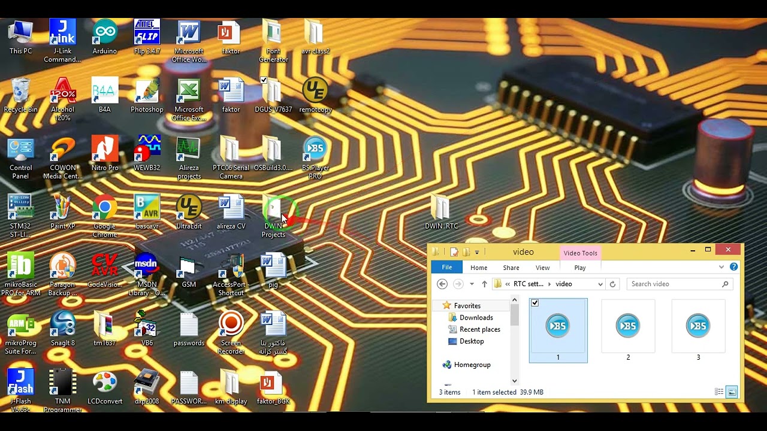The height and width of the screenshot is (431, 767).
Task: Select the dxp2008 desktop shortcut
Action: tap(147, 388)
